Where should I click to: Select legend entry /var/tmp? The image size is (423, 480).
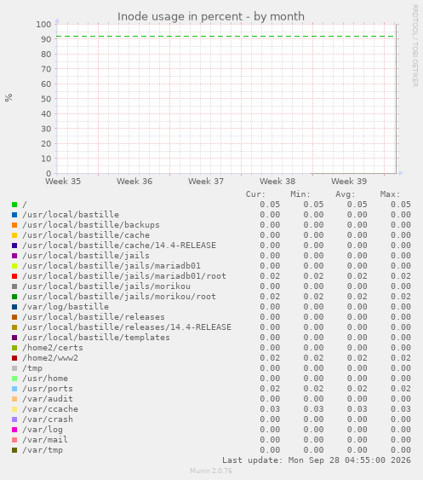pos(43,450)
